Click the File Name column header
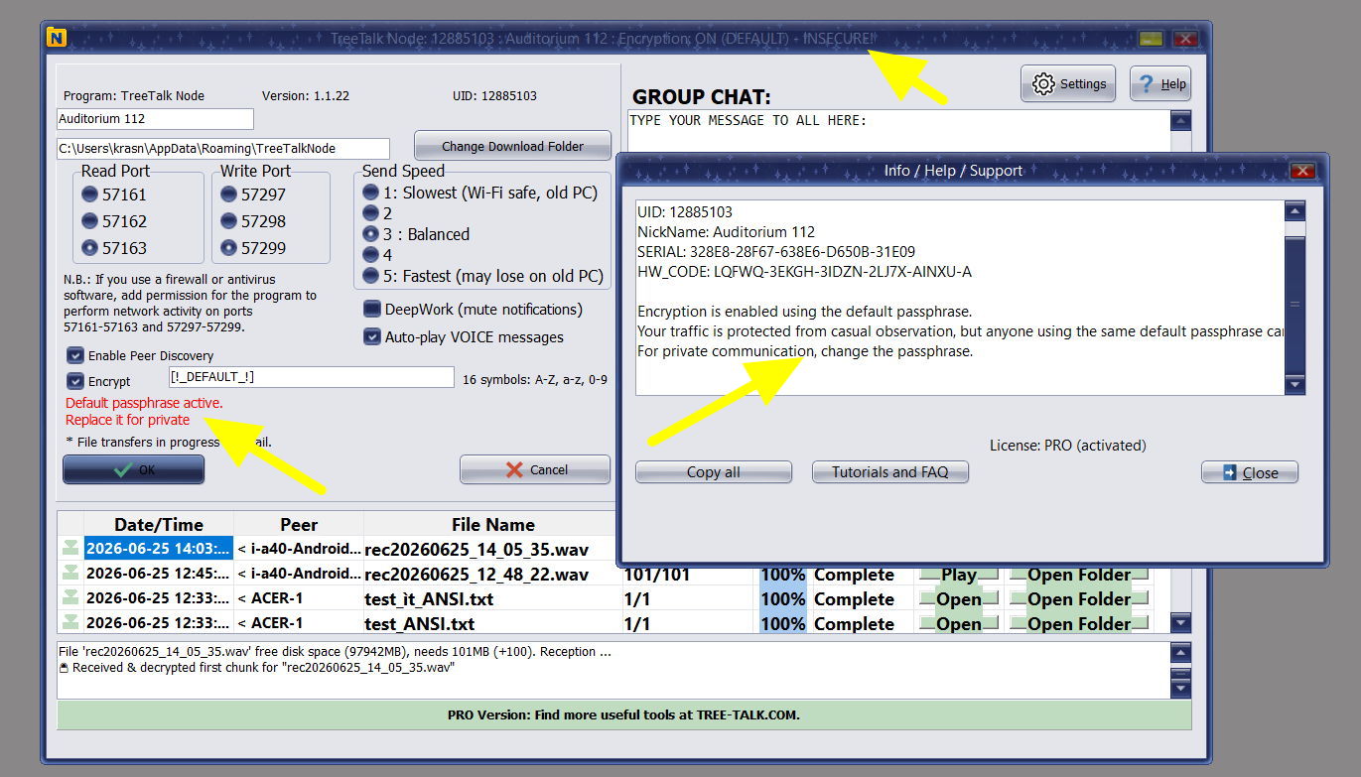Image resolution: width=1361 pixels, height=777 pixels. (x=492, y=525)
